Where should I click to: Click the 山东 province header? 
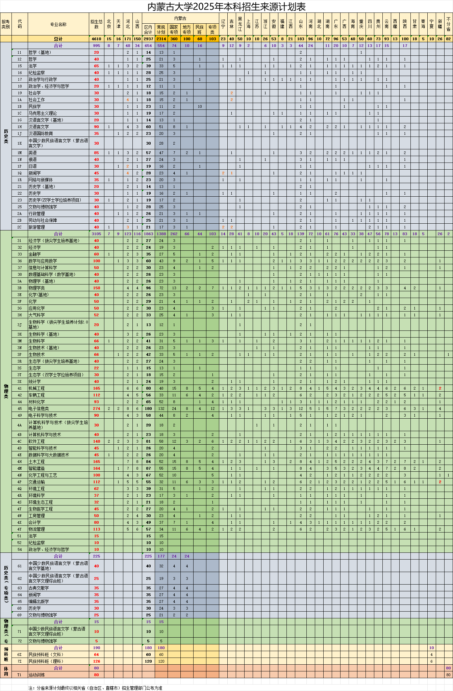pos(301,24)
